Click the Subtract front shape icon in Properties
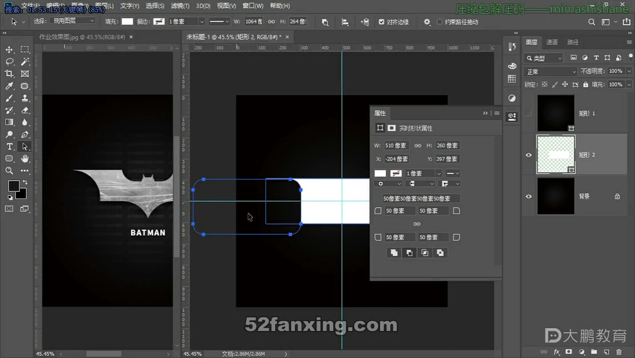The width and height of the screenshot is (635, 358). click(409, 253)
